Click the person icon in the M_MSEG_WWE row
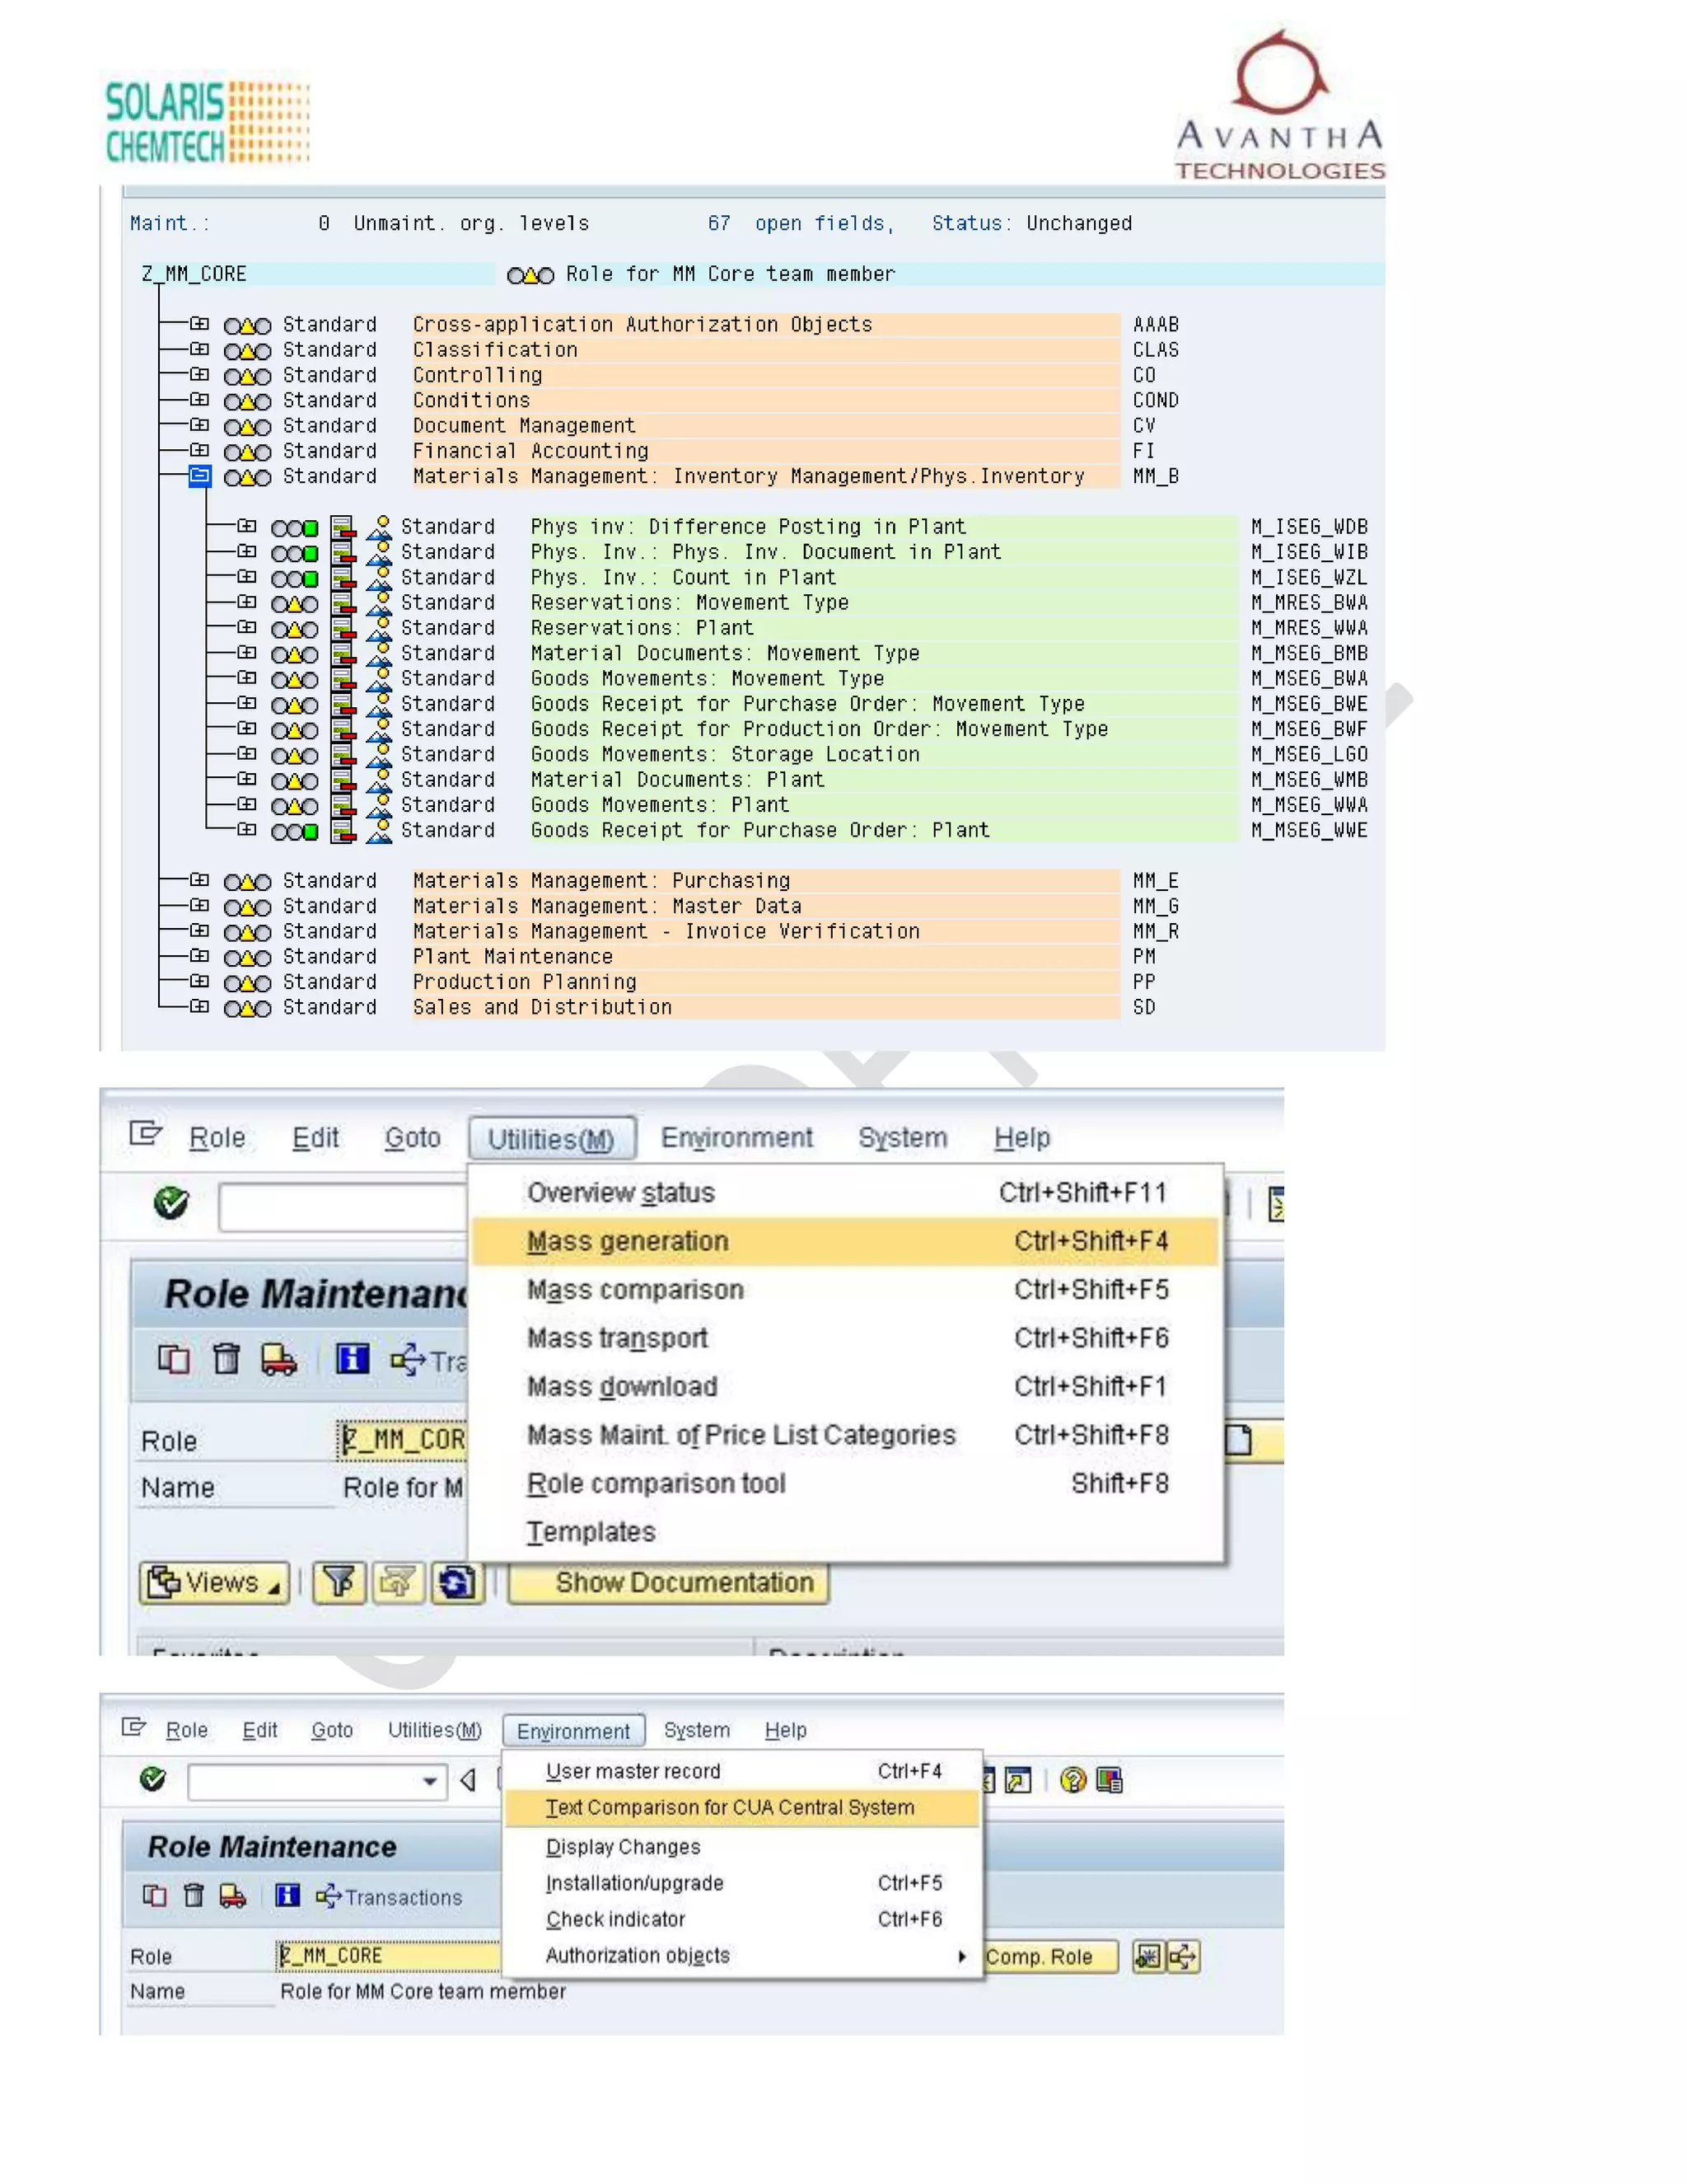Screen dimensions: 1687x2184 tap(380, 831)
